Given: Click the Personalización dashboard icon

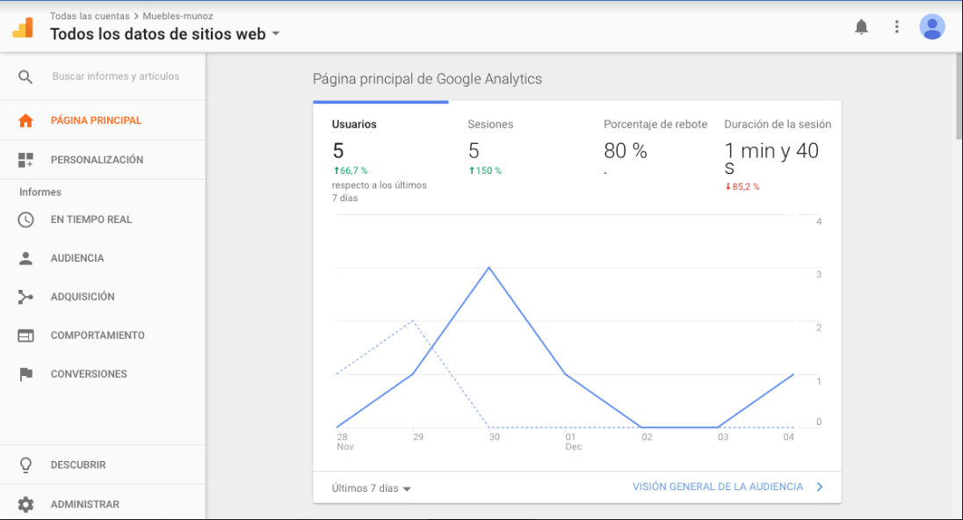Looking at the screenshot, I should pos(25,160).
